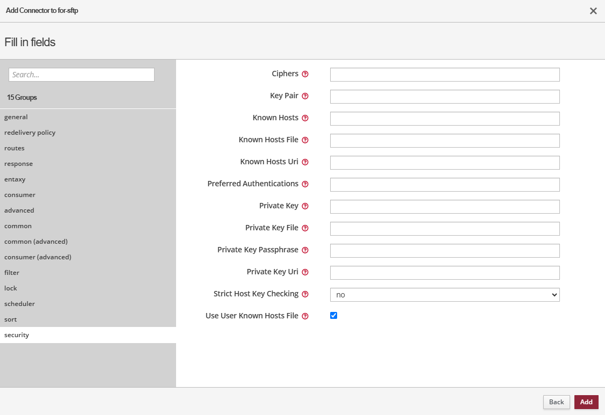Show help for Known Hosts File
605x415 pixels.
pyautogui.click(x=305, y=140)
